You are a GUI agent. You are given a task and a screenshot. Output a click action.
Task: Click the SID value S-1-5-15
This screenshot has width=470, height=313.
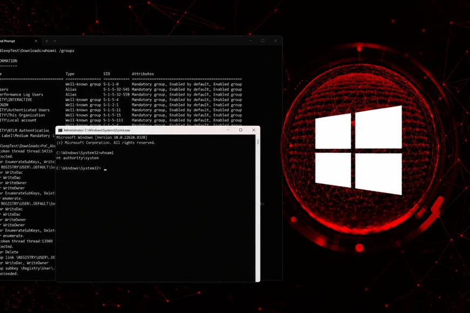(x=112, y=115)
